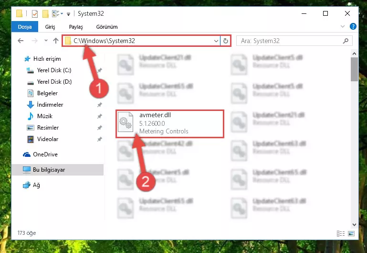Viewport: 367px width, 253px height.
Task: Switch to details view layout icon
Action: pyautogui.click(x=341, y=233)
